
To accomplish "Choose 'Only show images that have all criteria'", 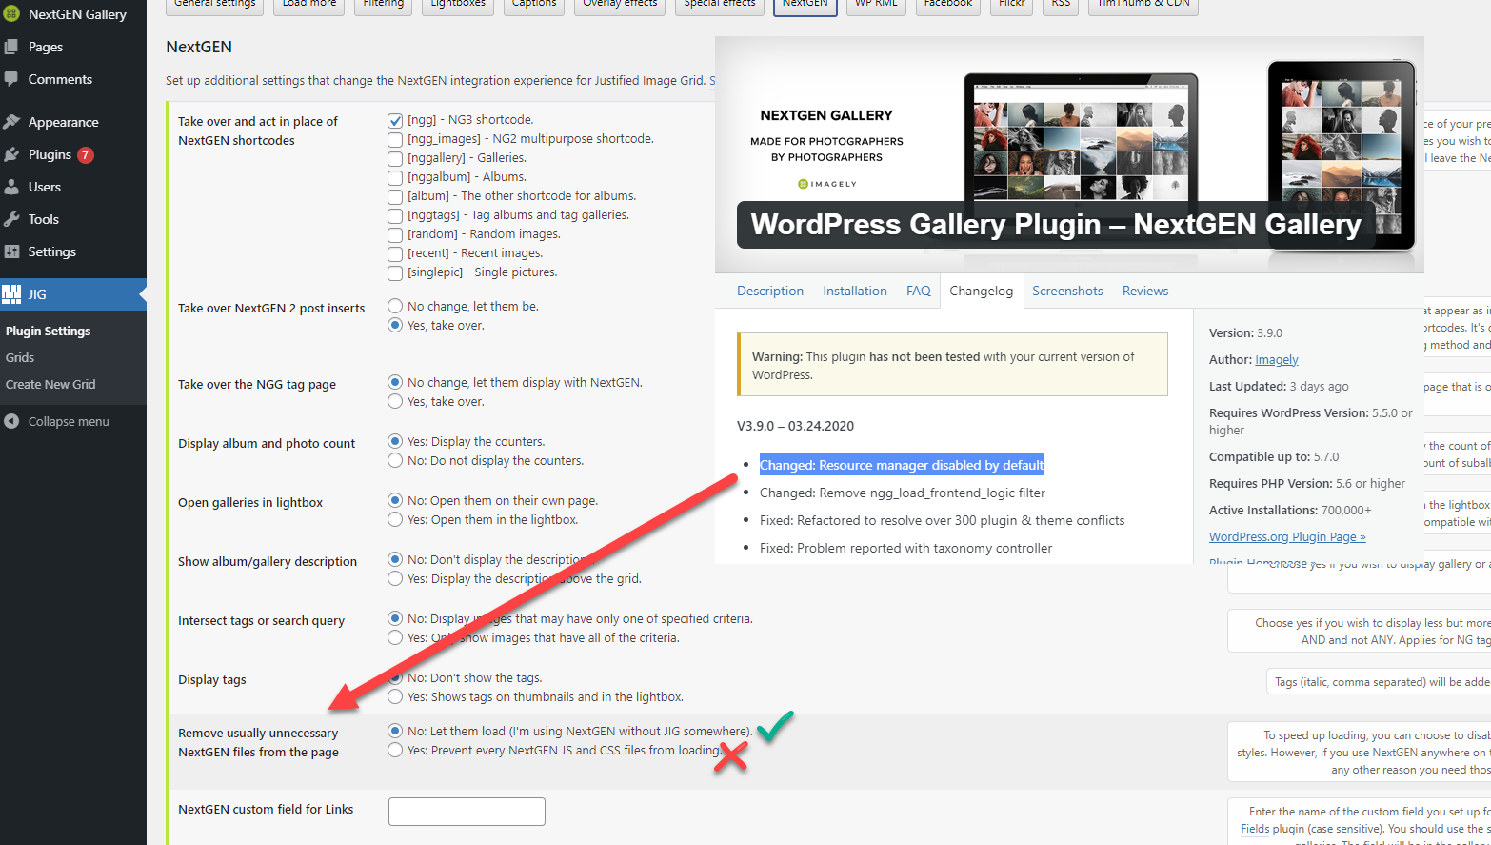I will point(395,637).
